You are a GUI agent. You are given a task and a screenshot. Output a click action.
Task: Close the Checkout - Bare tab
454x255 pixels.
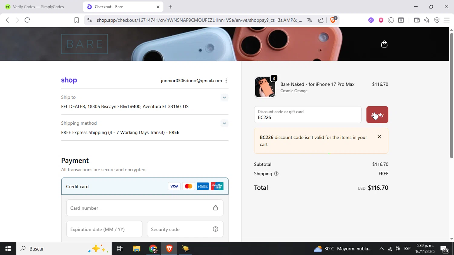pos(158,7)
